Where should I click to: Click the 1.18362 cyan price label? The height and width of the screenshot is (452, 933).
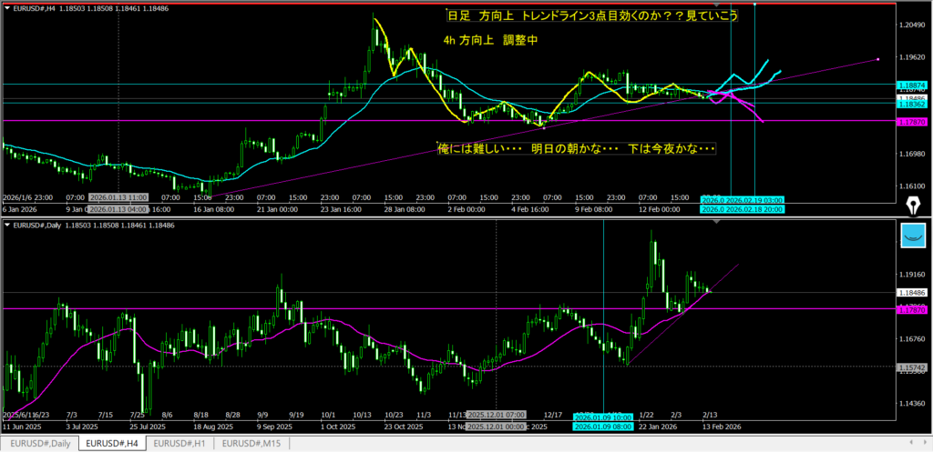coord(909,104)
